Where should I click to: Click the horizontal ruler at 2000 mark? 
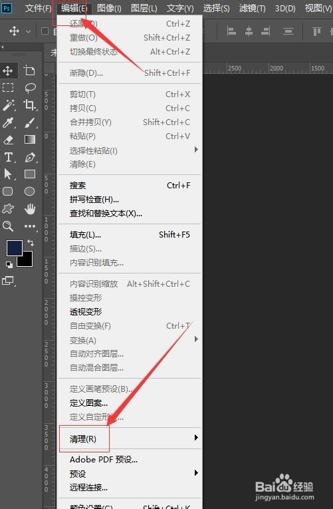point(277,68)
